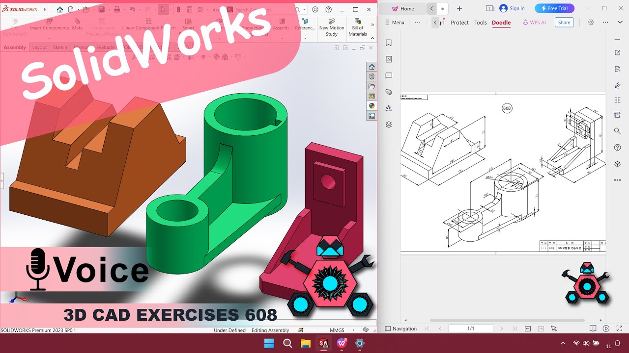Click the Free Trial button

pos(554,8)
